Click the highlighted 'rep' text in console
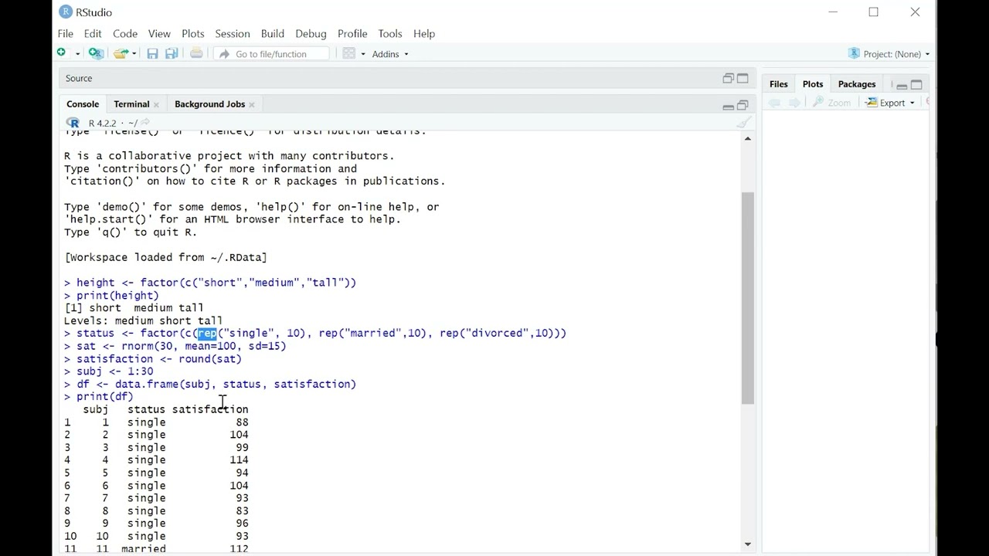Screen dimensions: 989x556 (x=207, y=334)
